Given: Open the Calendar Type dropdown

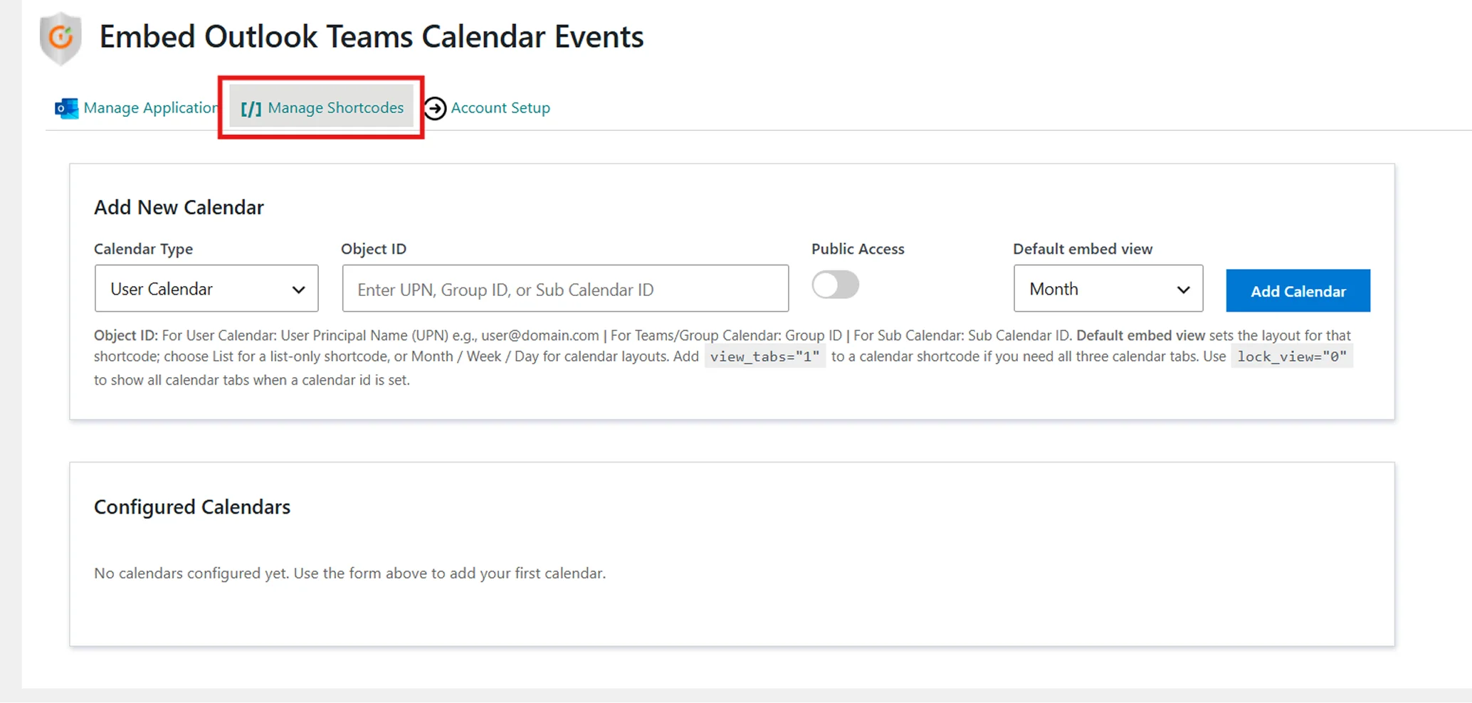Looking at the screenshot, I should [206, 289].
